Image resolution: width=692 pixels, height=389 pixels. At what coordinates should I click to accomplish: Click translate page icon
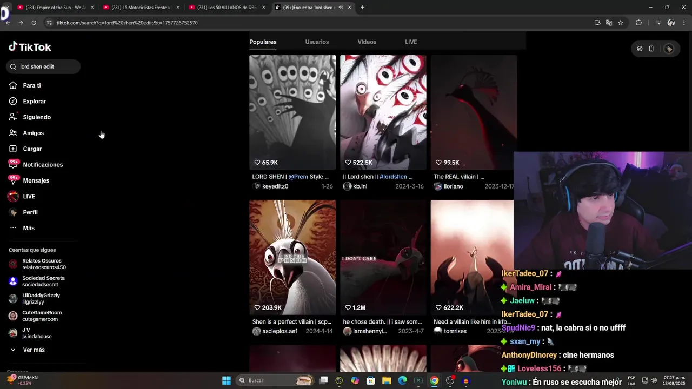pyautogui.click(x=609, y=23)
